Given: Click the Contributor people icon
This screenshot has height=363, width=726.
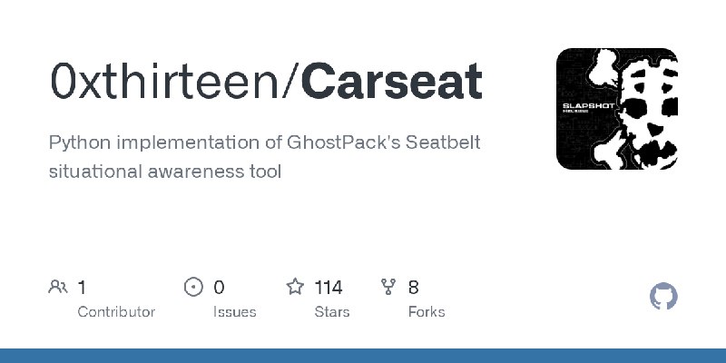Looking at the screenshot, I should coord(58,287).
